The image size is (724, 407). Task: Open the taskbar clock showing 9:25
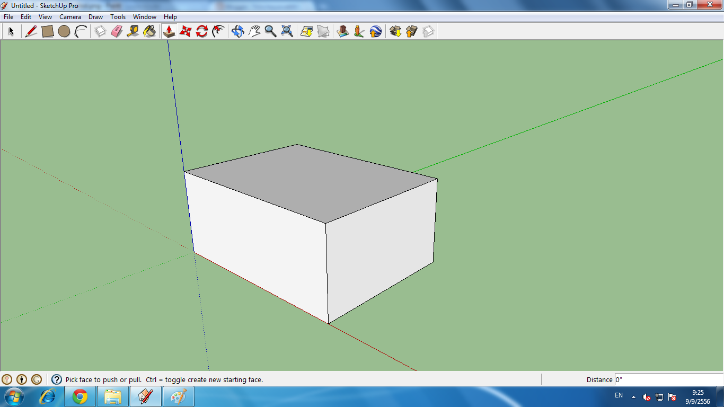tap(699, 397)
